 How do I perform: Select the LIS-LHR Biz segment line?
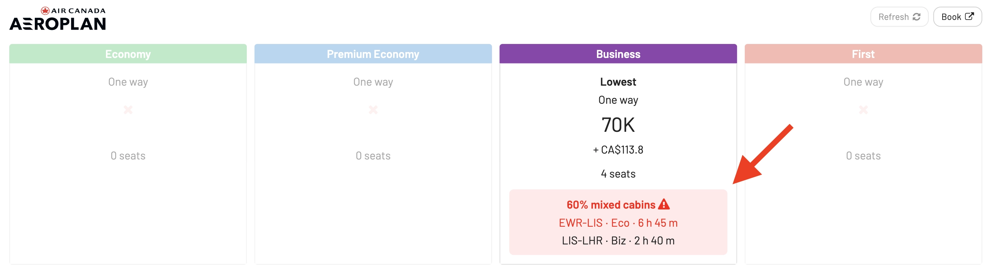pos(618,241)
